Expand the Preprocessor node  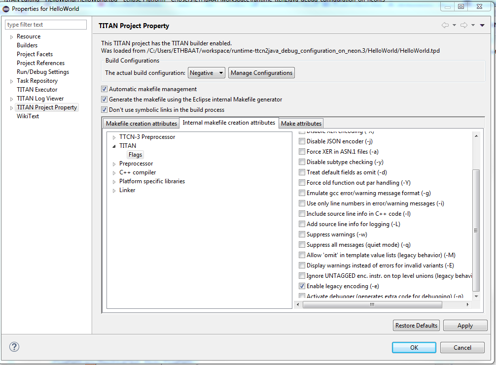114,164
